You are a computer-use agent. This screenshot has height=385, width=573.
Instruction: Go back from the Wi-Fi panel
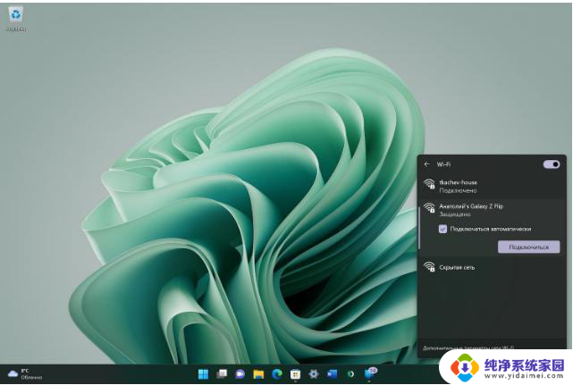pyautogui.click(x=426, y=164)
